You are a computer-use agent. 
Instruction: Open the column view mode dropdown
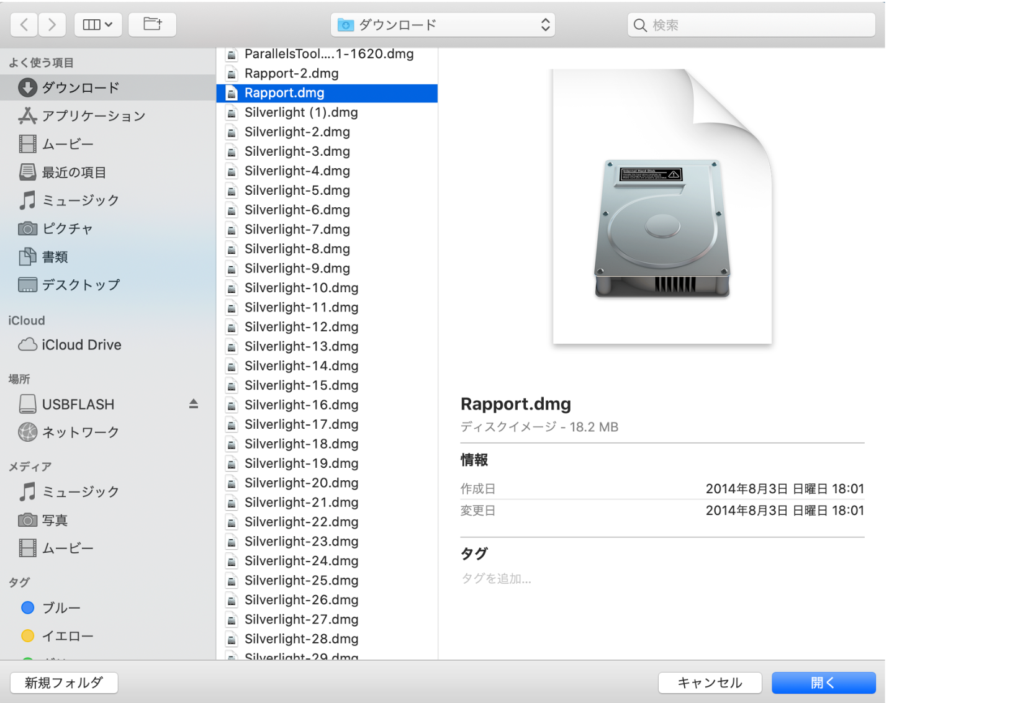pyautogui.click(x=97, y=25)
